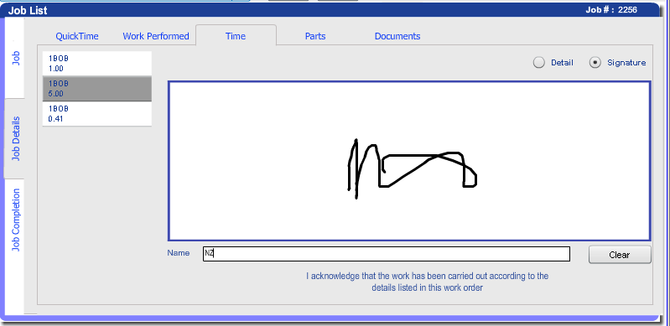Click the Job # 2256 label
Screen dimensions: 670x326
pos(611,9)
